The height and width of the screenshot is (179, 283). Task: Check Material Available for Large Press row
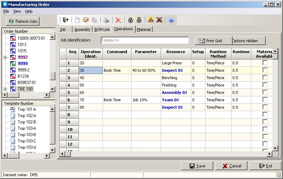pyautogui.click(x=265, y=63)
